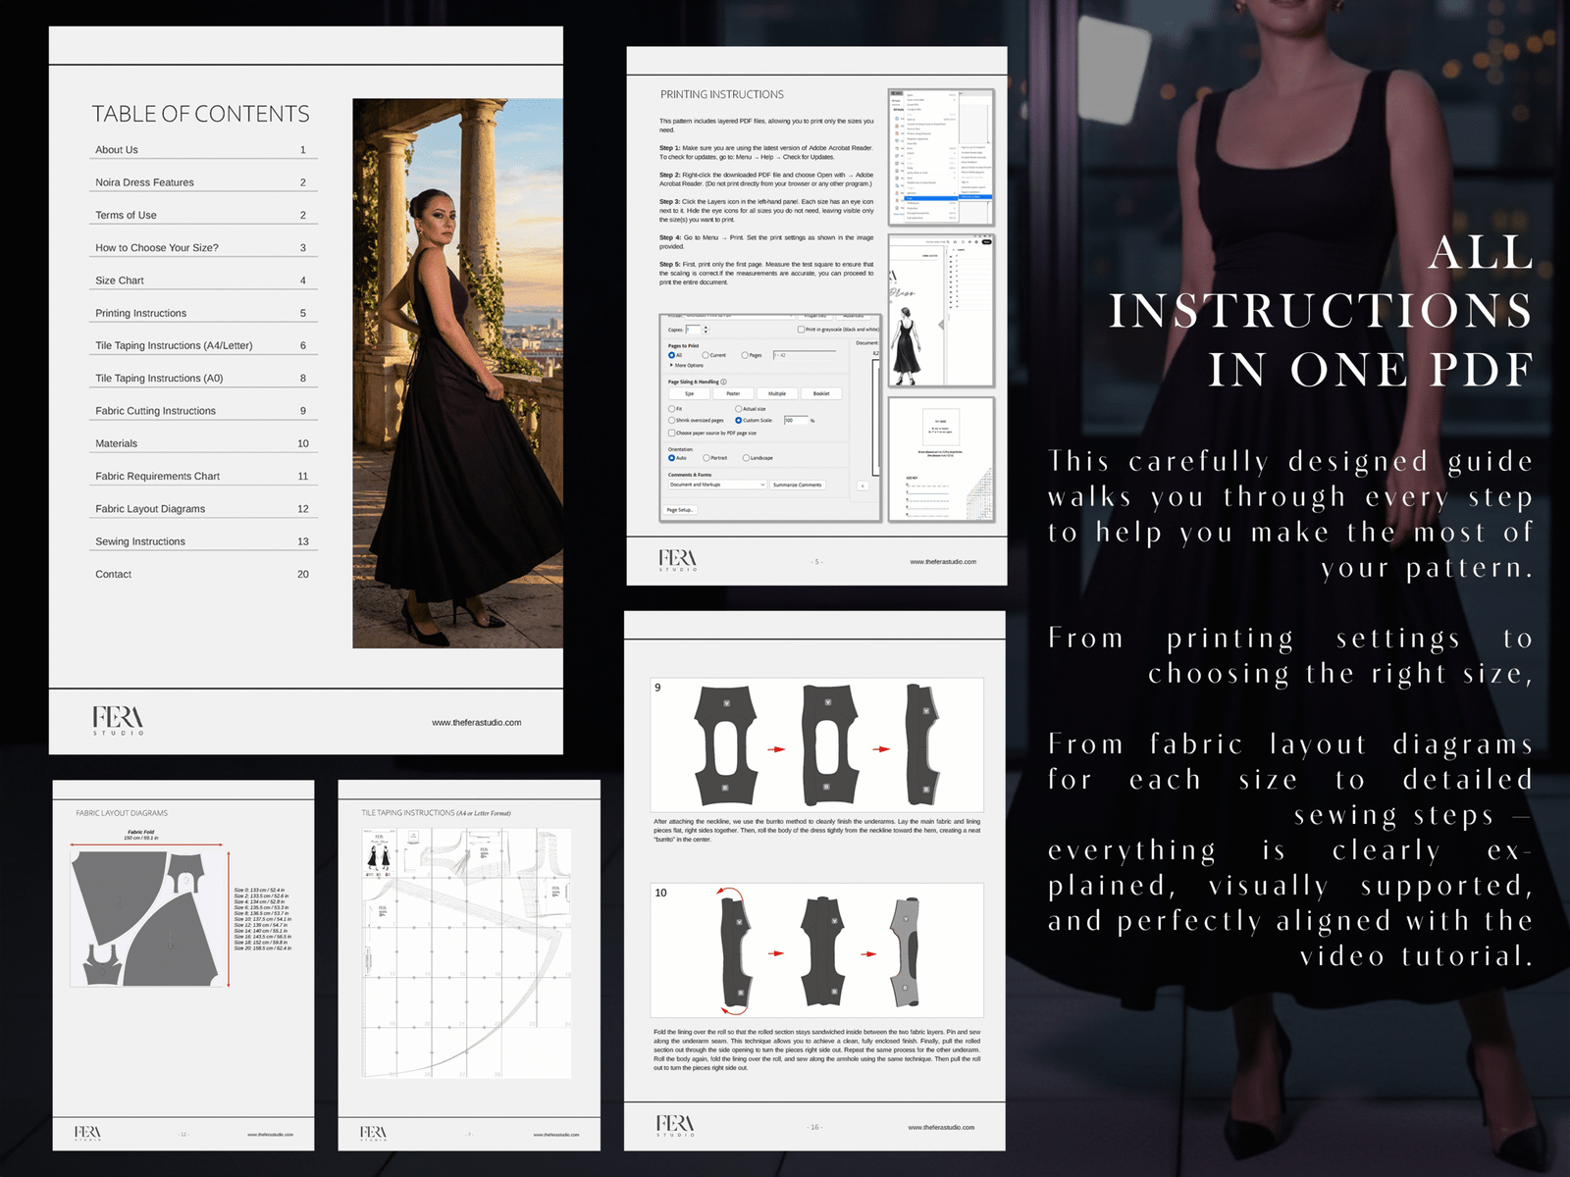The height and width of the screenshot is (1177, 1570).
Task: Expand More Options under Pages to Print
Action: [x=687, y=365]
